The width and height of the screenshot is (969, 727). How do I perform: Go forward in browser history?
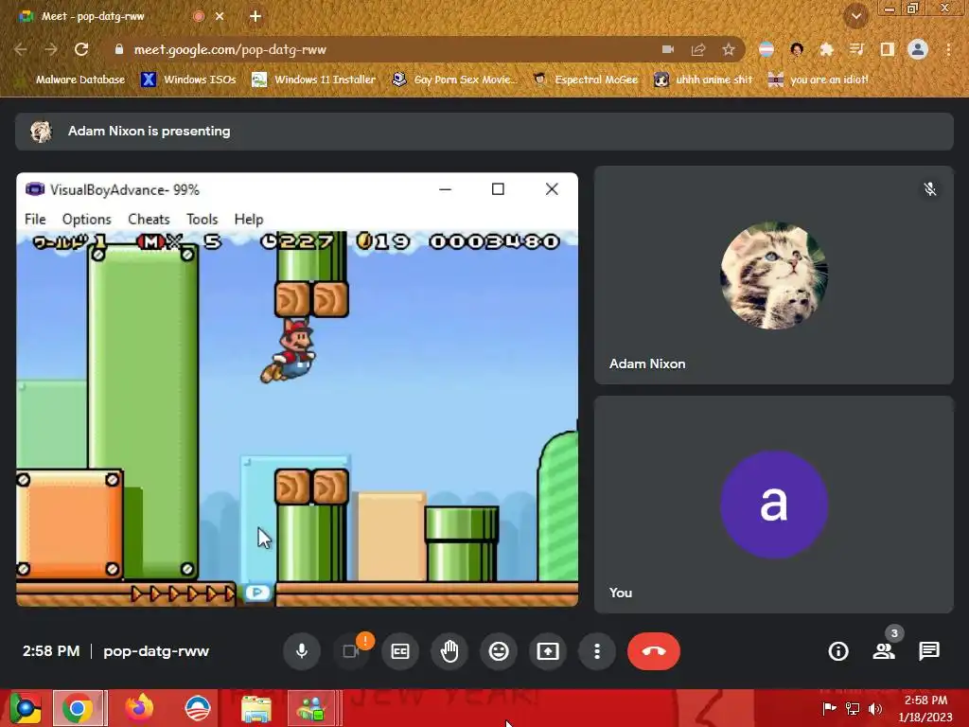(x=51, y=49)
